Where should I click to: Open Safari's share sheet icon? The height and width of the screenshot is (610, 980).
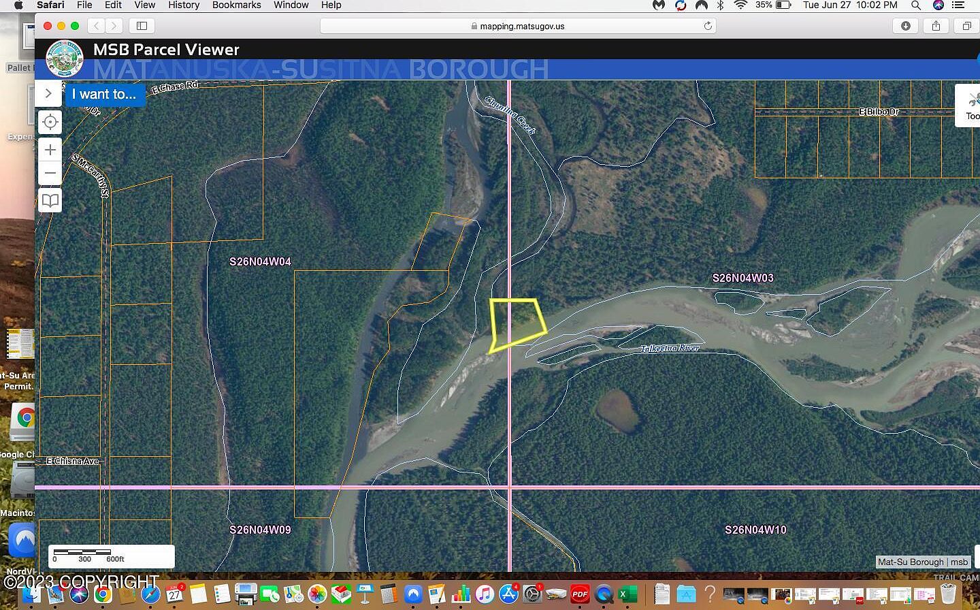click(x=936, y=26)
